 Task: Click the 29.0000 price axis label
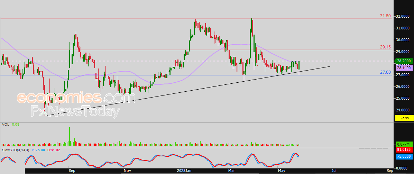[x=402, y=52]
